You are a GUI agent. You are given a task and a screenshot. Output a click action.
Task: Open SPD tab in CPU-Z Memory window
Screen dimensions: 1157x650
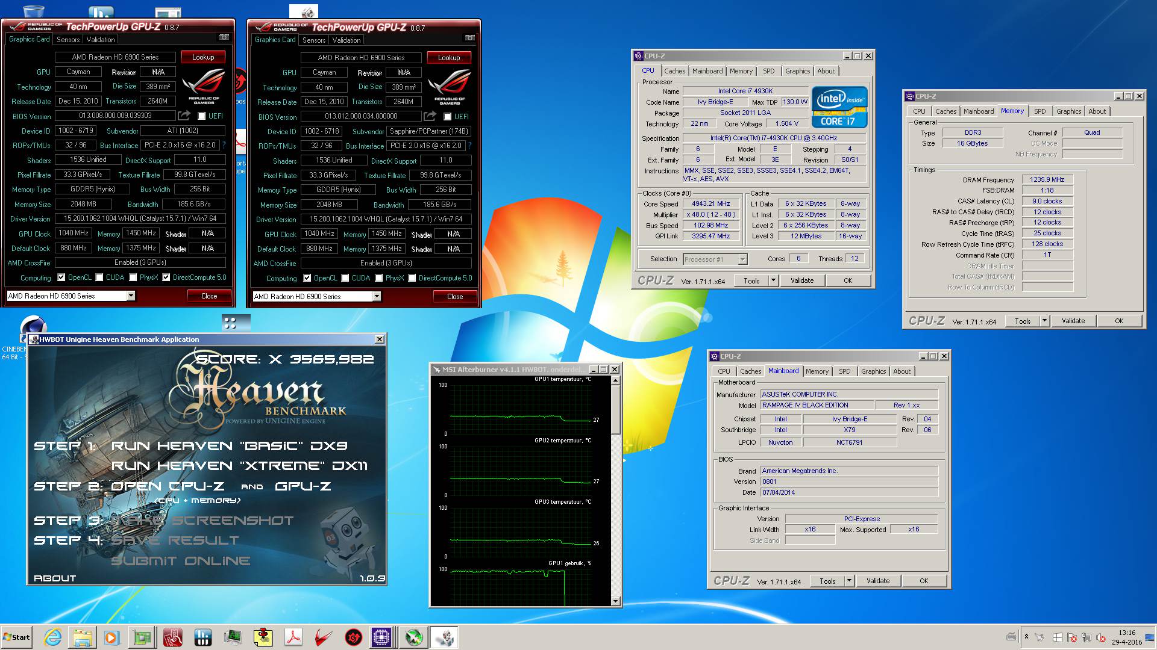point(1040,111)
